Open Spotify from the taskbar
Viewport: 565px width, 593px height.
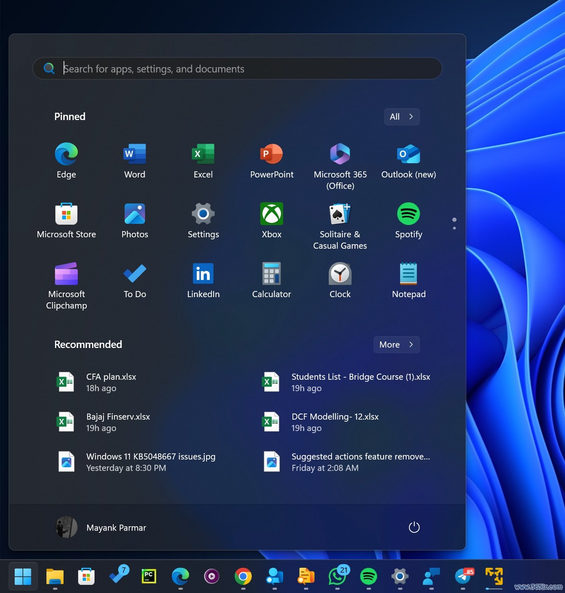[x=369, y=576]
